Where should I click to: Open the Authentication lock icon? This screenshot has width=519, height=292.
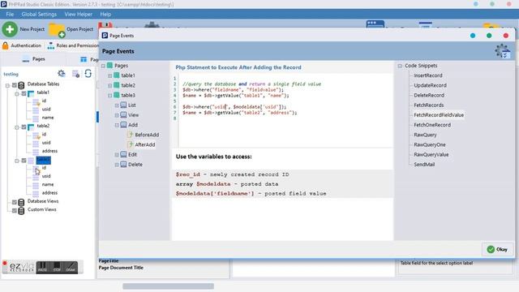click(6, 45)
